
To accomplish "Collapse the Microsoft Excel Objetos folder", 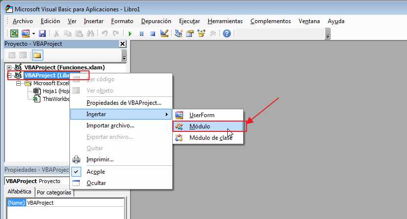I will coord(19,83).
